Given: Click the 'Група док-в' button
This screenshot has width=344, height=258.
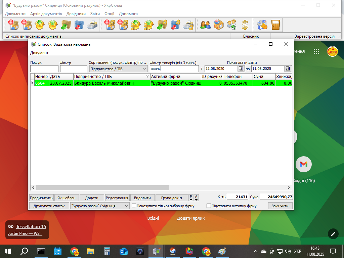Looking at the screenshot, I should (x=172, y=198).
